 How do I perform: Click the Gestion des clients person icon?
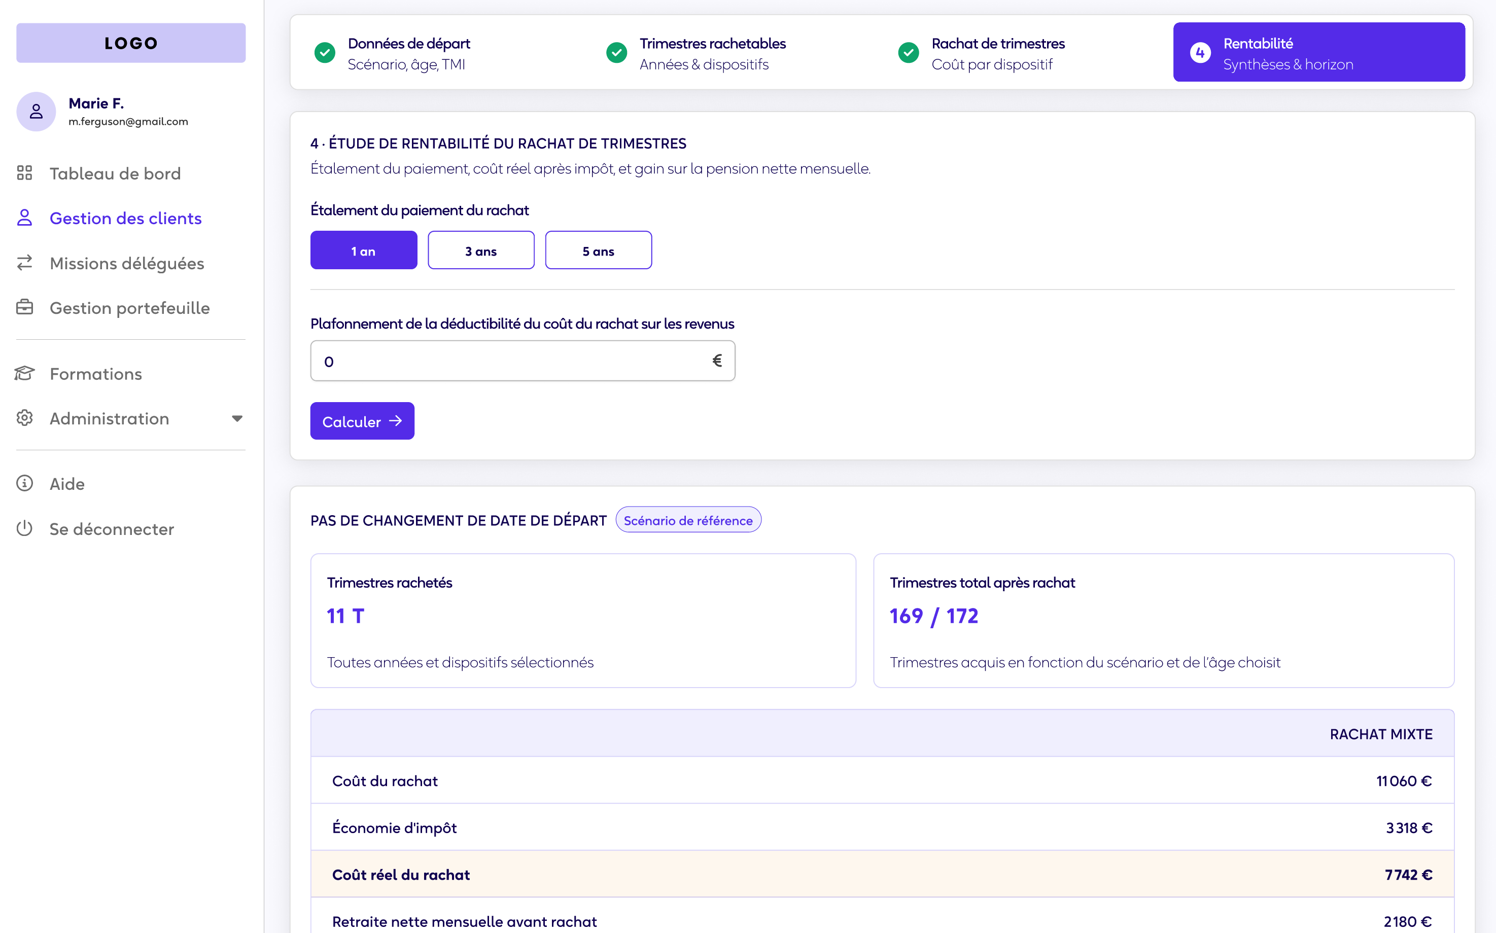pos(25,218)
